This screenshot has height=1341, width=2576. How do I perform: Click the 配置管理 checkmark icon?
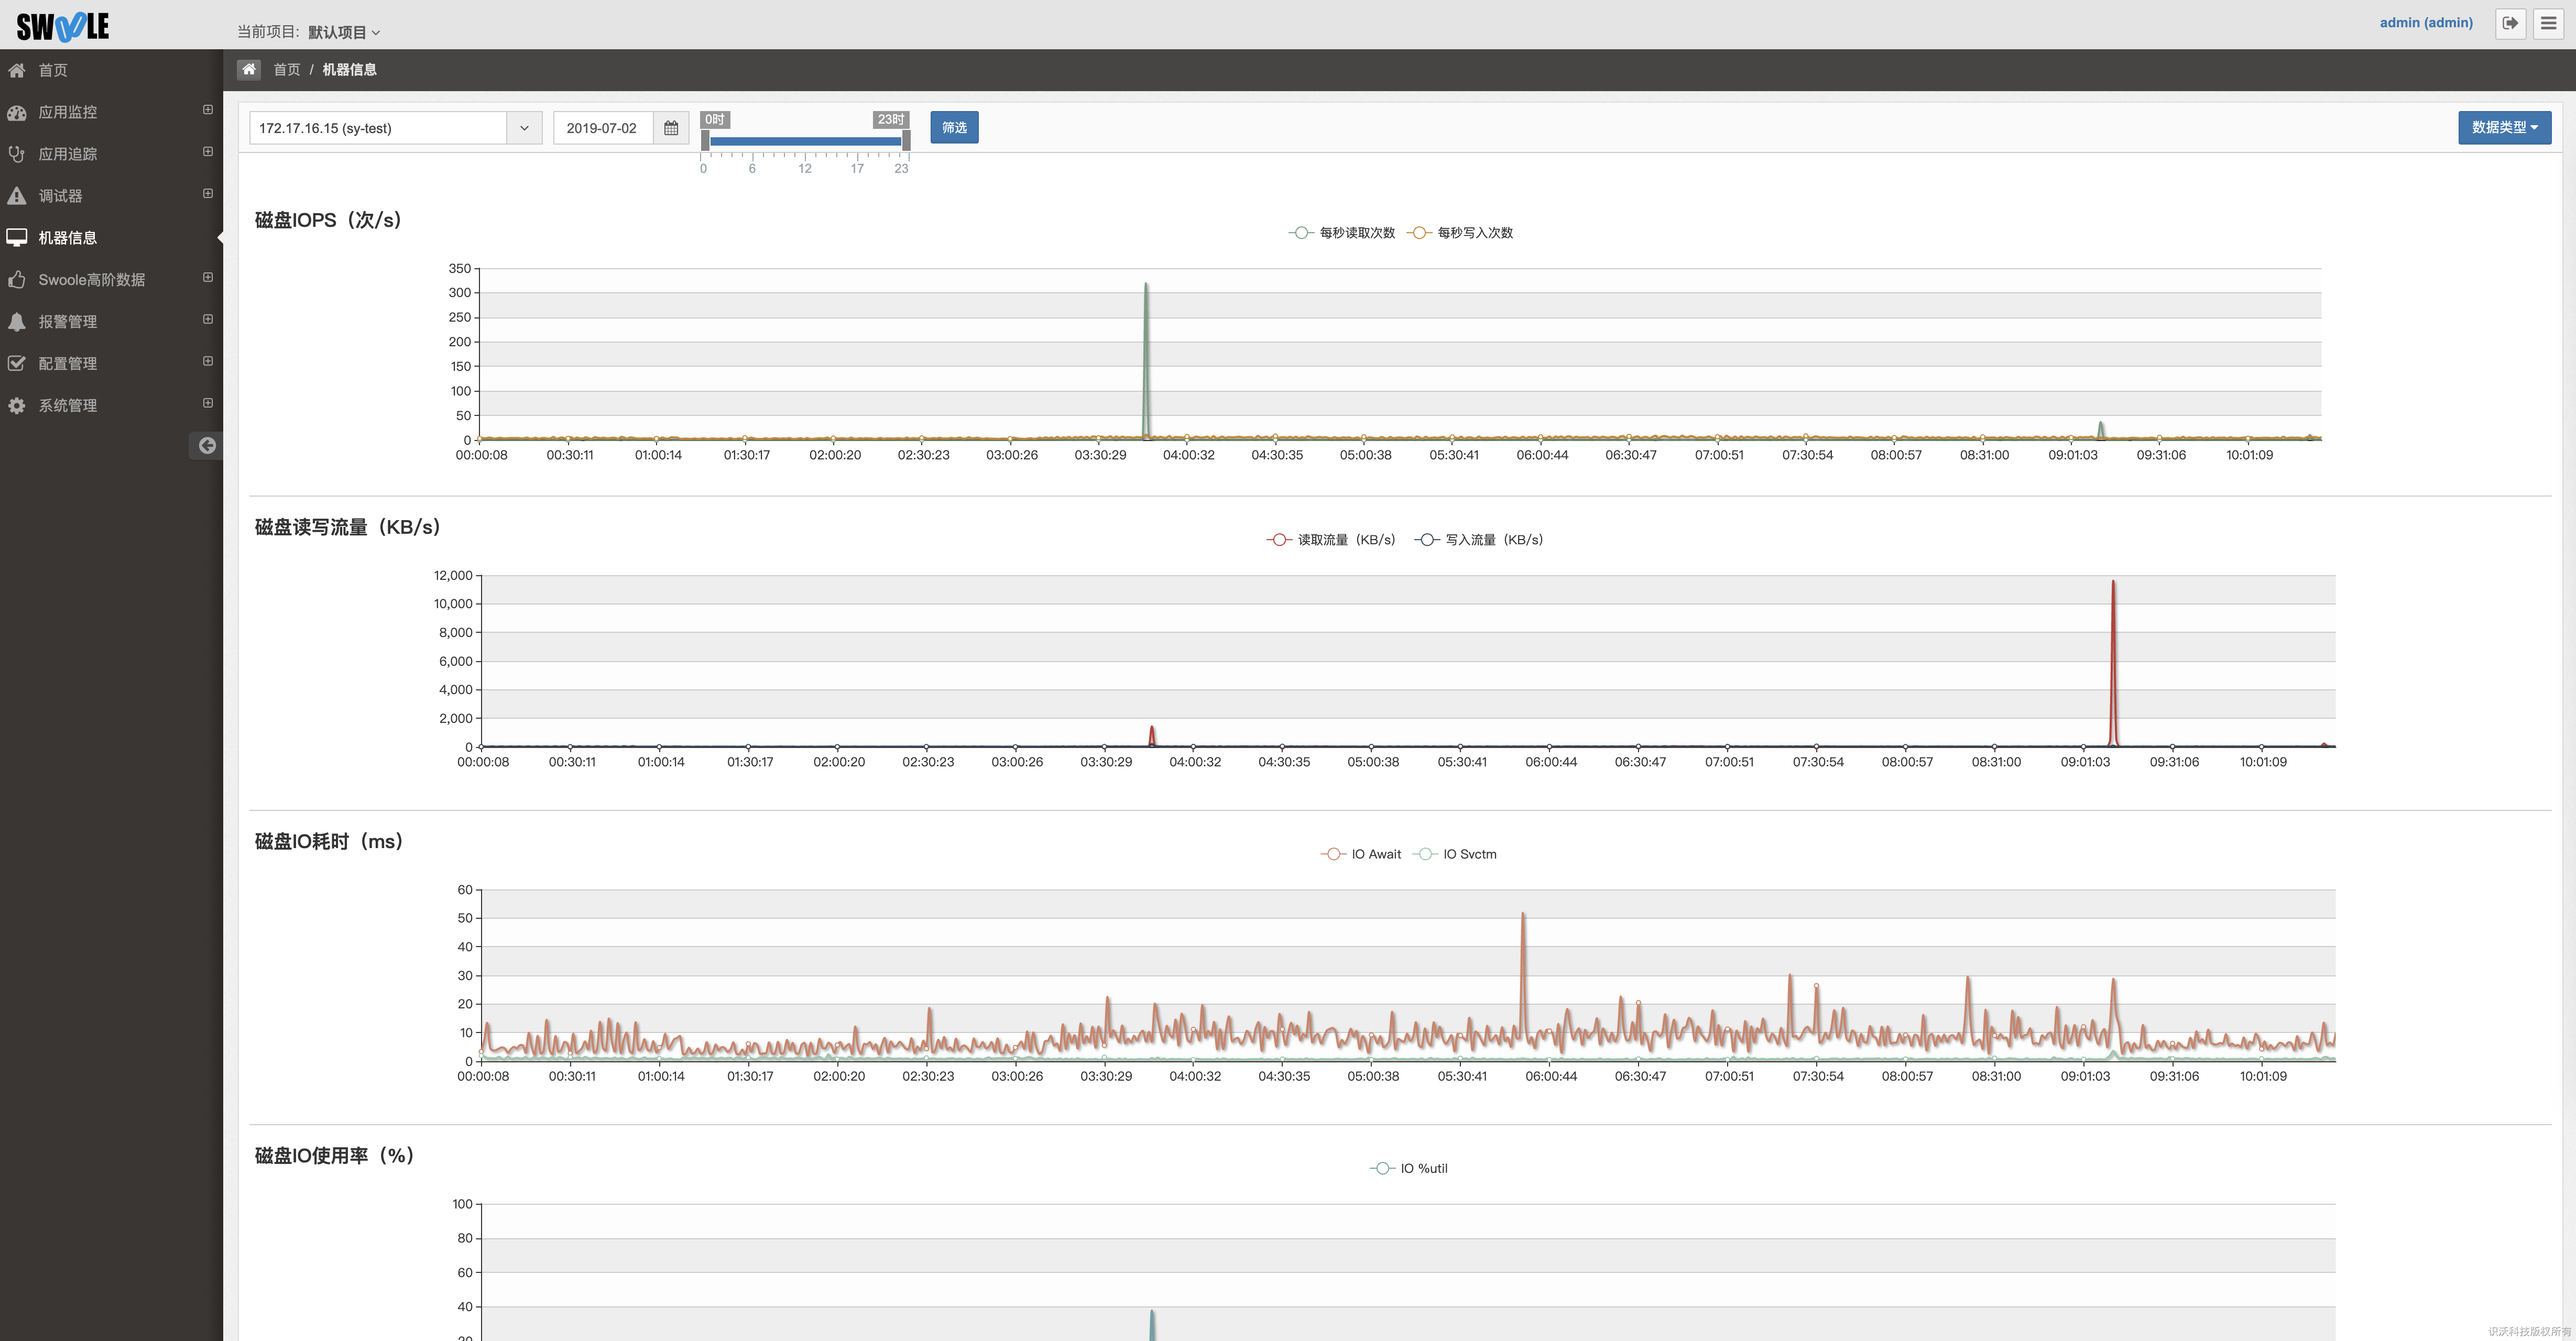click(17, 364)
